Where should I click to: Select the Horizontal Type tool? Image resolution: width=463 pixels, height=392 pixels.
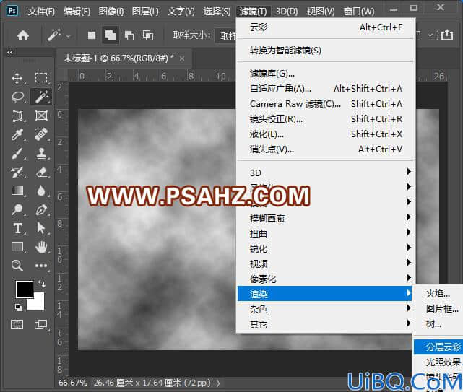[x=17, y=228]
